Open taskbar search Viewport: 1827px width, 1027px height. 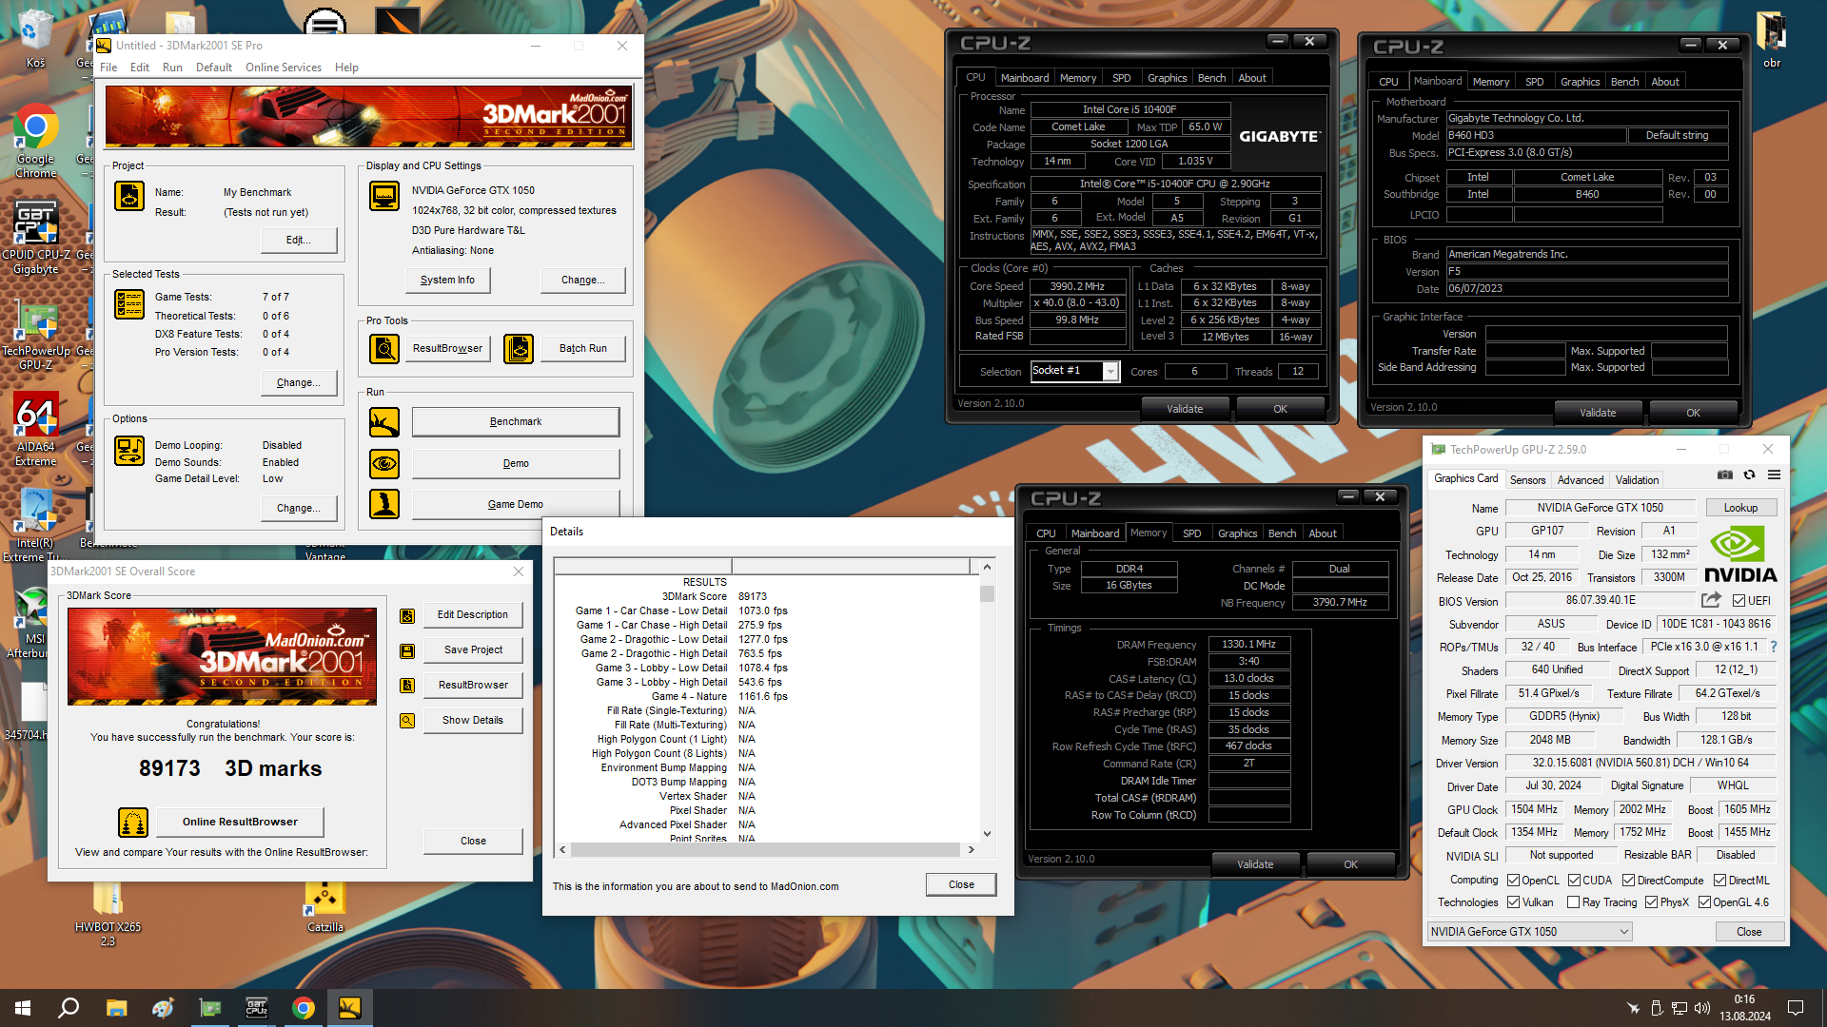[69, 1008]
